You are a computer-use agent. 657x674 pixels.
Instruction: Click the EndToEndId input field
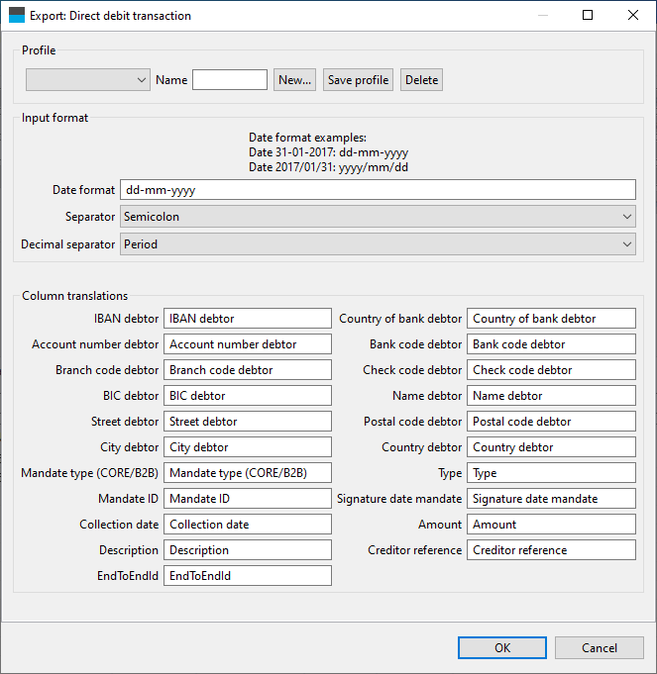point(248,576)
